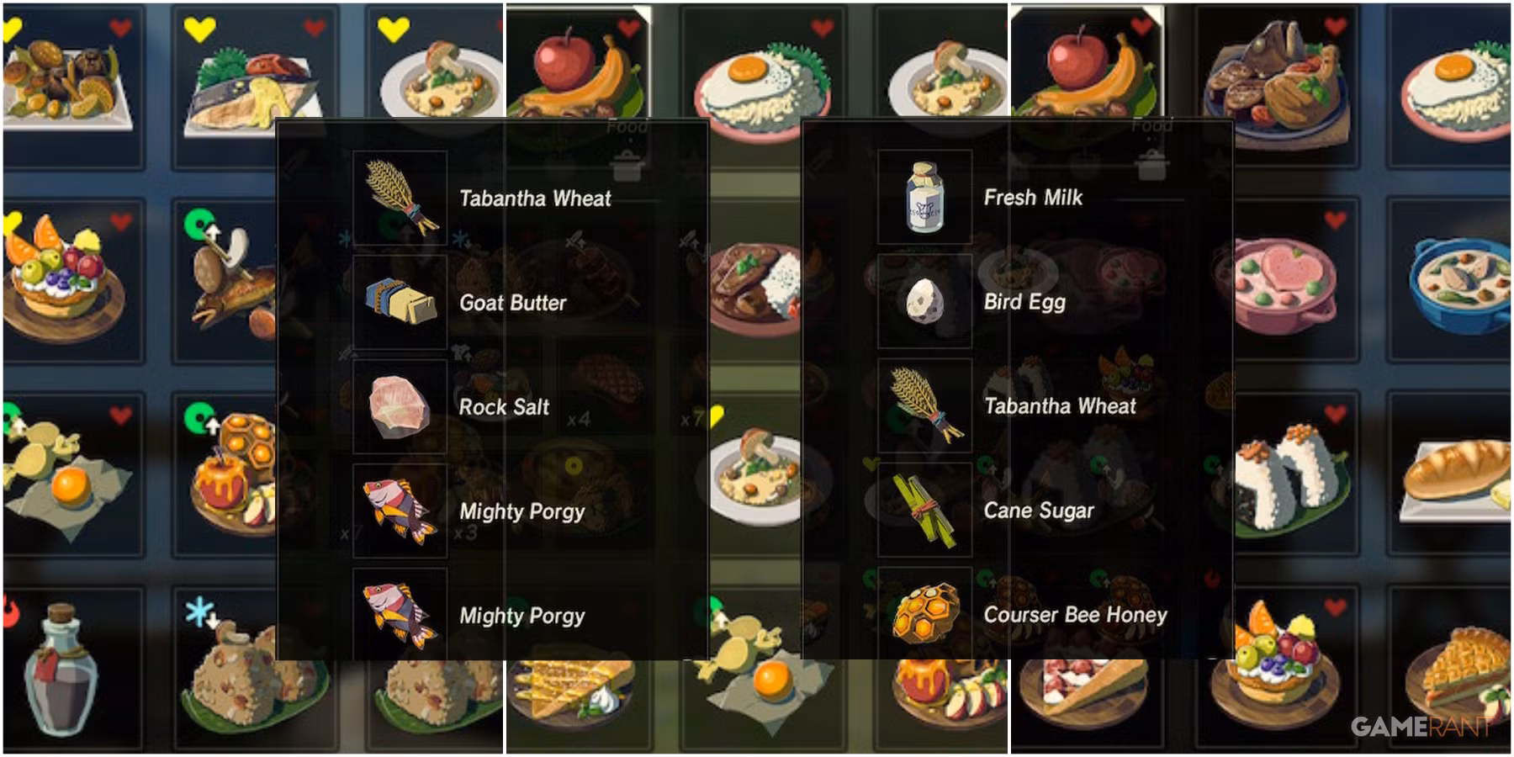This screenshot has width=1514, height=757.
Task: Click the upper Mighty Porgy fish icon
Action: (400, 511)
